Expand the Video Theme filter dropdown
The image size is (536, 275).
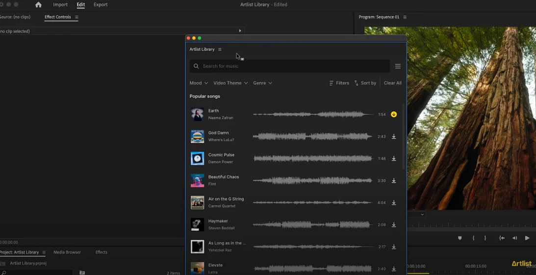tap(230, 83)
